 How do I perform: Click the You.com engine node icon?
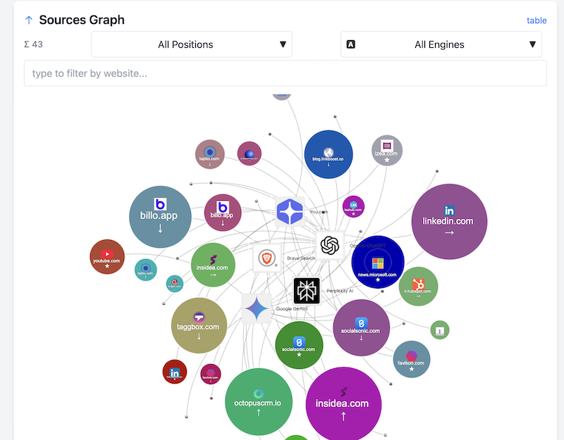point(289,211)
